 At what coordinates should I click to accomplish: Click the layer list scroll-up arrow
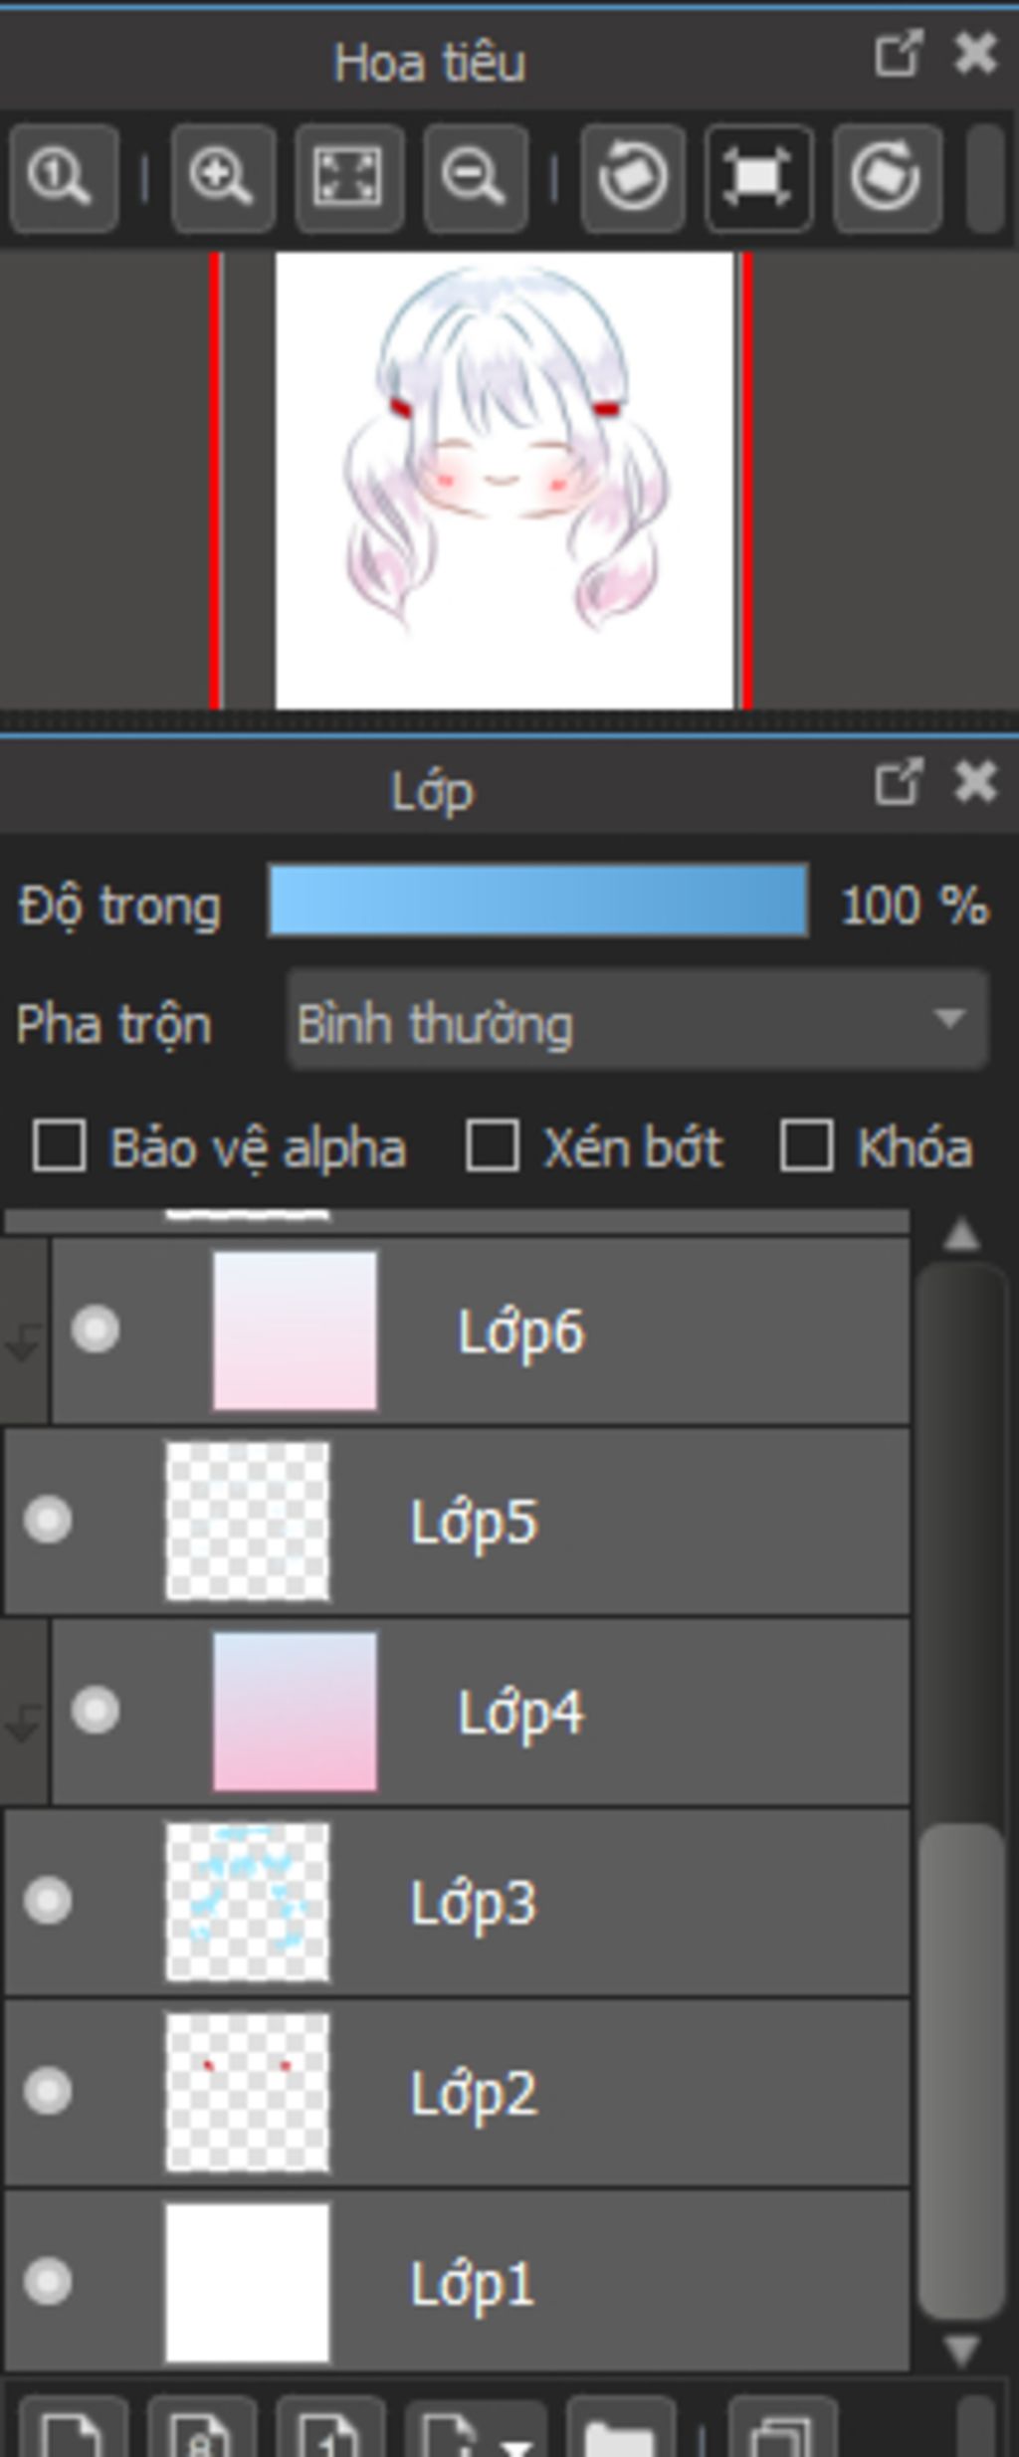pos(961,1236)
